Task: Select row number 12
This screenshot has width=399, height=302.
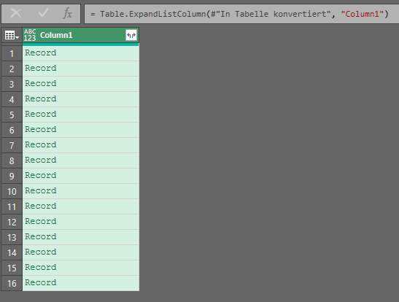Action: click(x=12, y=222)
